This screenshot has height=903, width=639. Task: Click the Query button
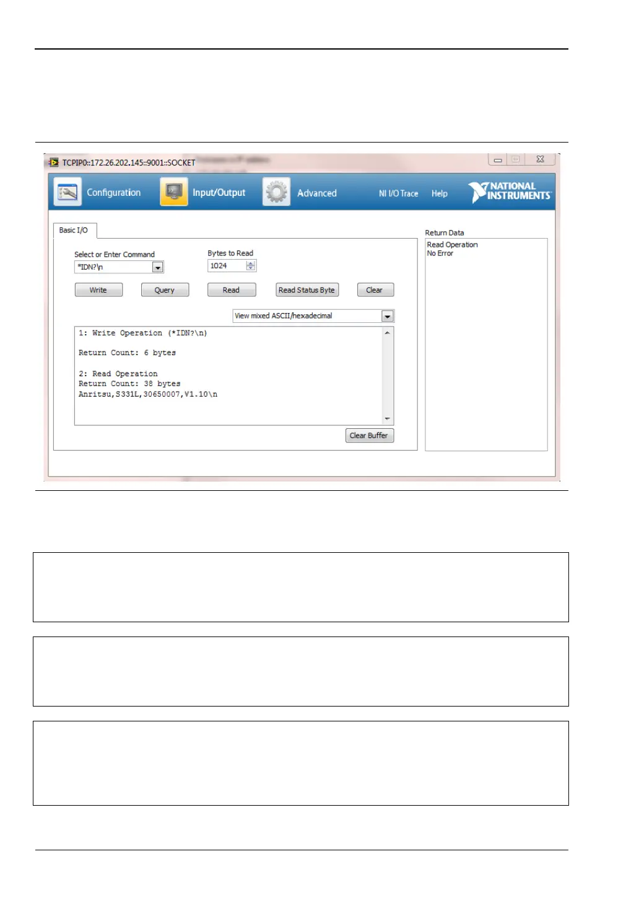(x=165, y=290)
